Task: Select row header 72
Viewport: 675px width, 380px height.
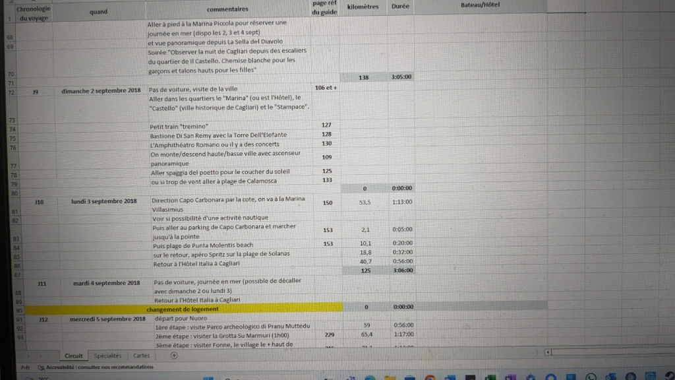Action: pos(11,92)
